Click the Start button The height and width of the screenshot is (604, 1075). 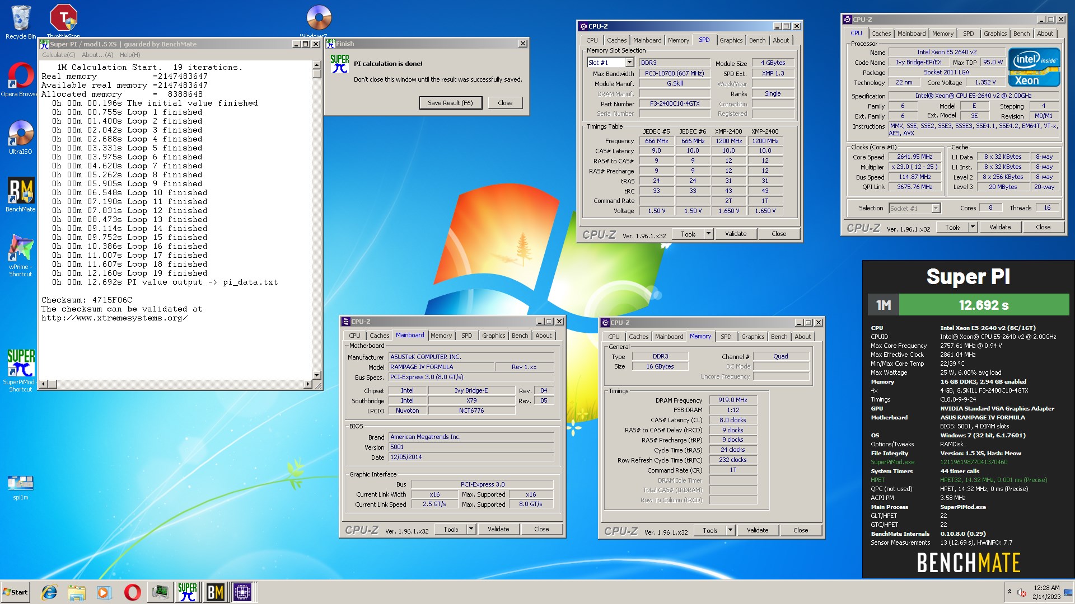pyautogui.click(x=16, y=592)
